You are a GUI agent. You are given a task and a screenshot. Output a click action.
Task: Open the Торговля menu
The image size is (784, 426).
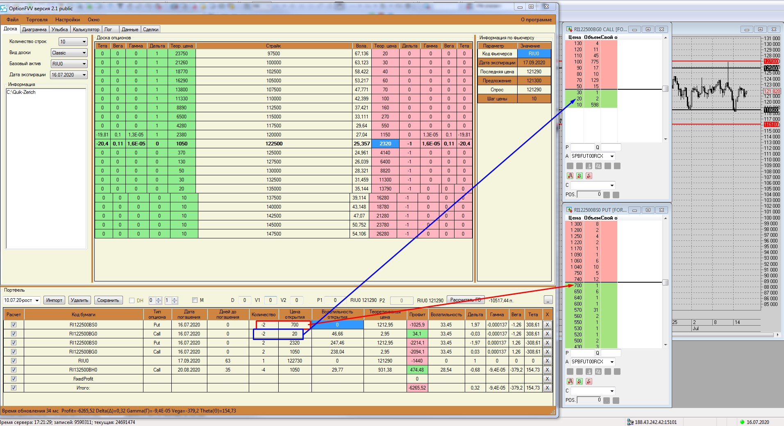[x=37, y=20]
